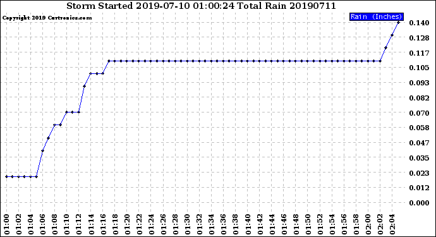This screenshot has width=436, height=237.
Task: Click the 0.035 y-axis label
Action: pos(419,158)
